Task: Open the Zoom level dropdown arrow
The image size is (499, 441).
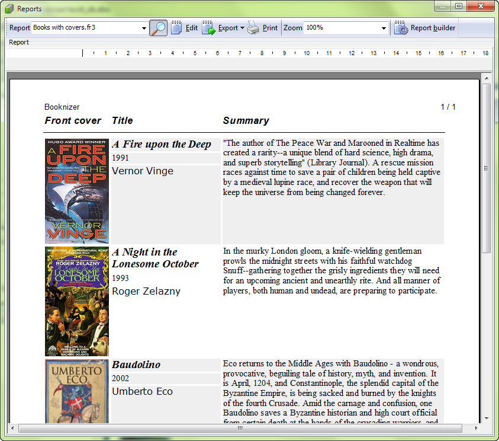Action: coord(384,28)
